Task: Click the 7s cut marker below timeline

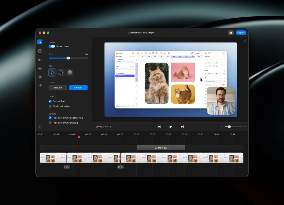Action: 67,167
